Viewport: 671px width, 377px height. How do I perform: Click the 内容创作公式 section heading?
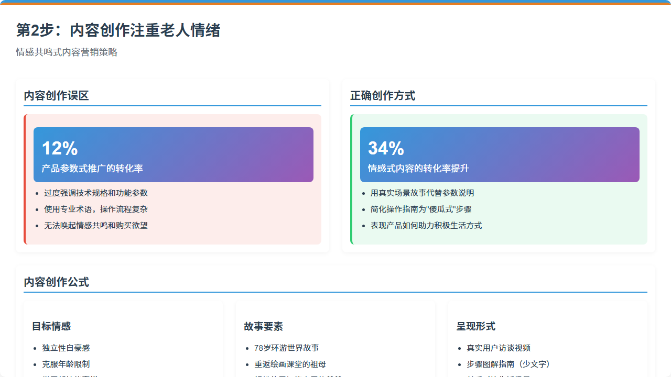56,282
